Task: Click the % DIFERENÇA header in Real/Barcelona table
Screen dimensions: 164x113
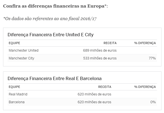Action: pyautogui.click(x=145, y=87)
